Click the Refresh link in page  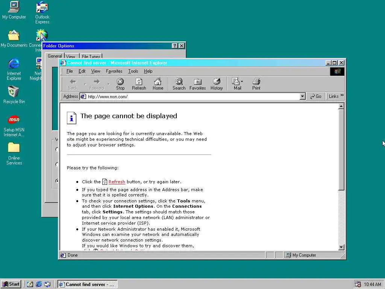tap(117, 182)
